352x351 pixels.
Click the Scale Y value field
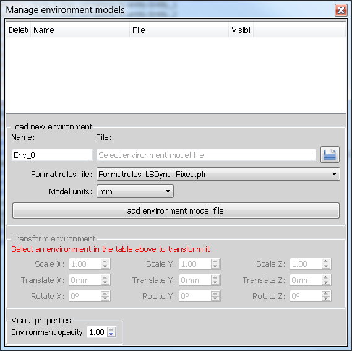click(x=195, y=264)
